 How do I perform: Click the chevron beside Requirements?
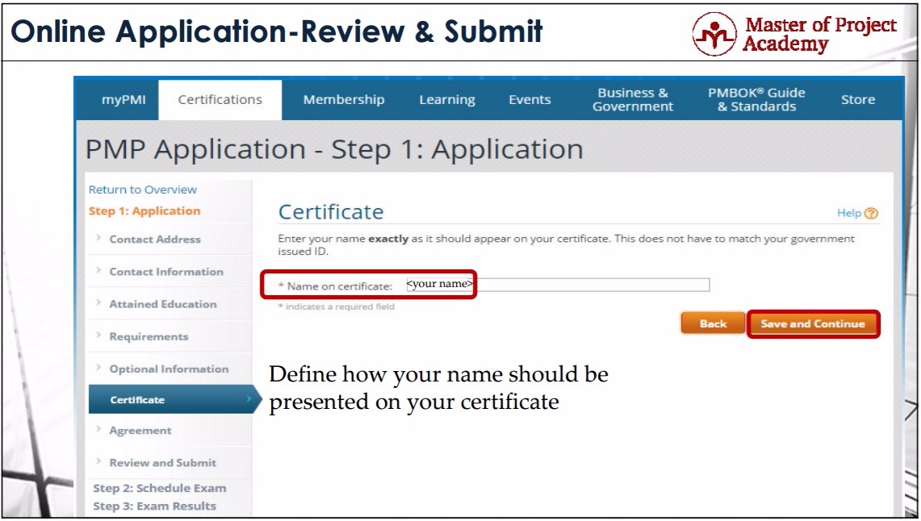coord(98,335)
